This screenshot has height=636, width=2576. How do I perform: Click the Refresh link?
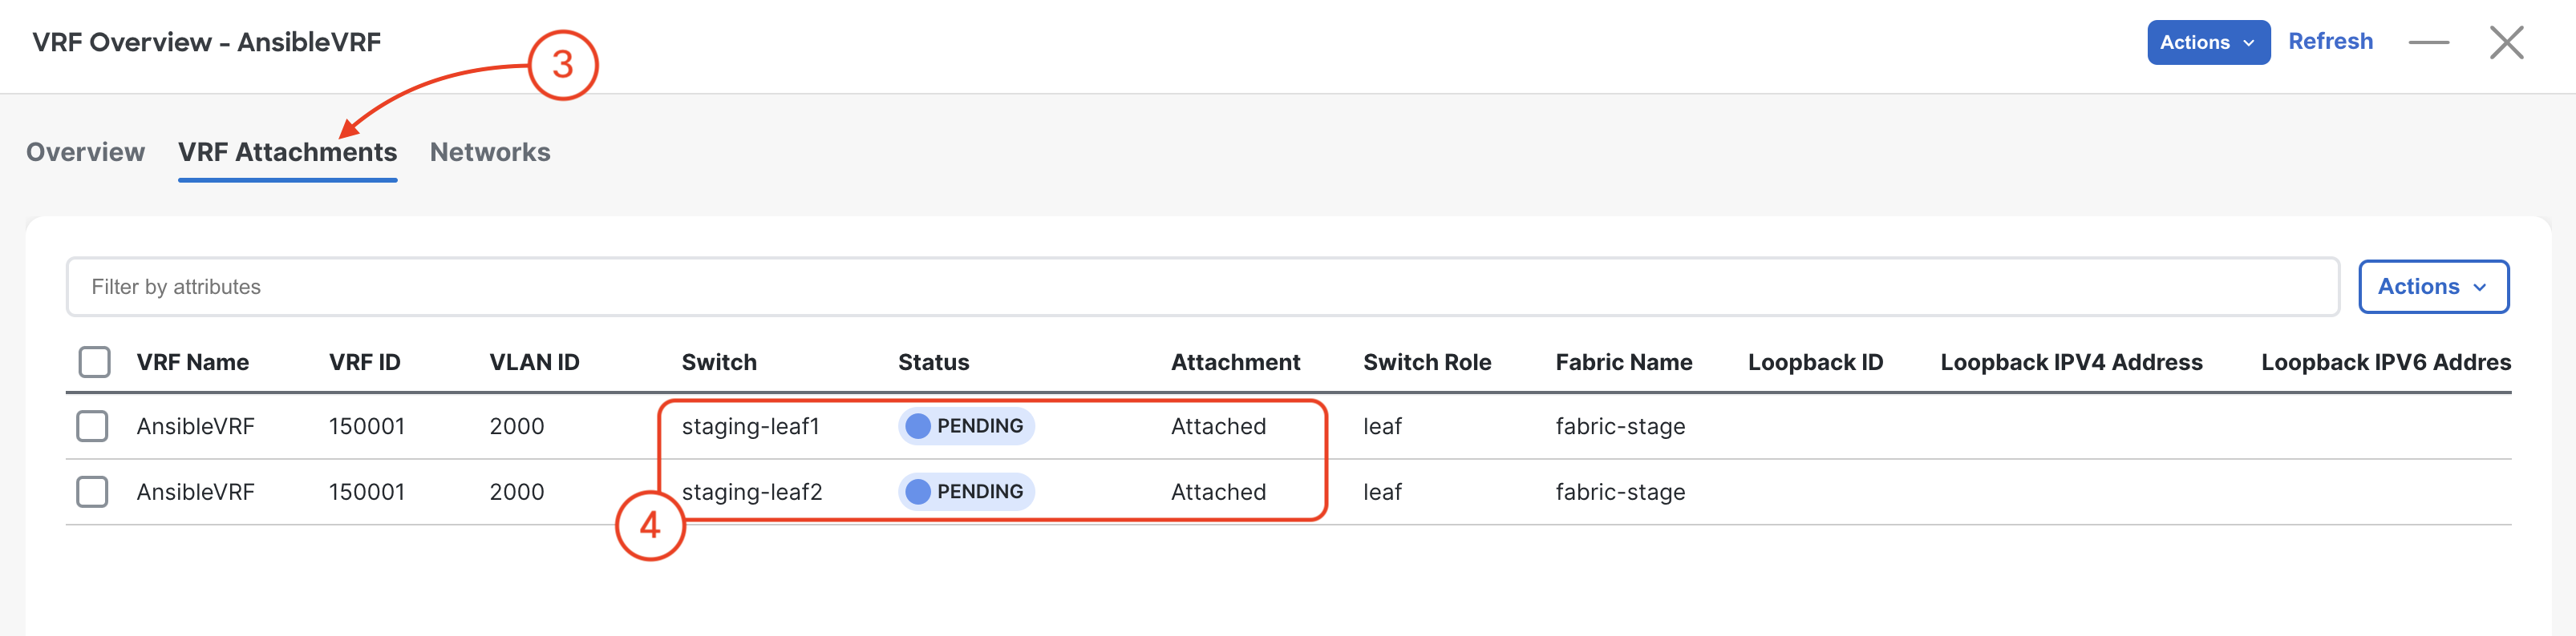2330,41
